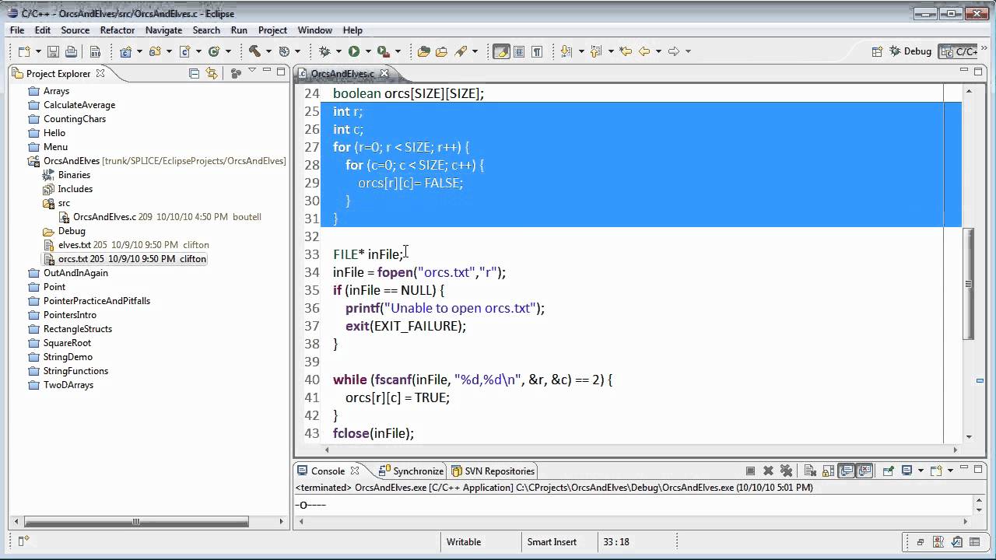Switch to the Debug perspective
Screen dimensions: 996x560
coord(910,51)
